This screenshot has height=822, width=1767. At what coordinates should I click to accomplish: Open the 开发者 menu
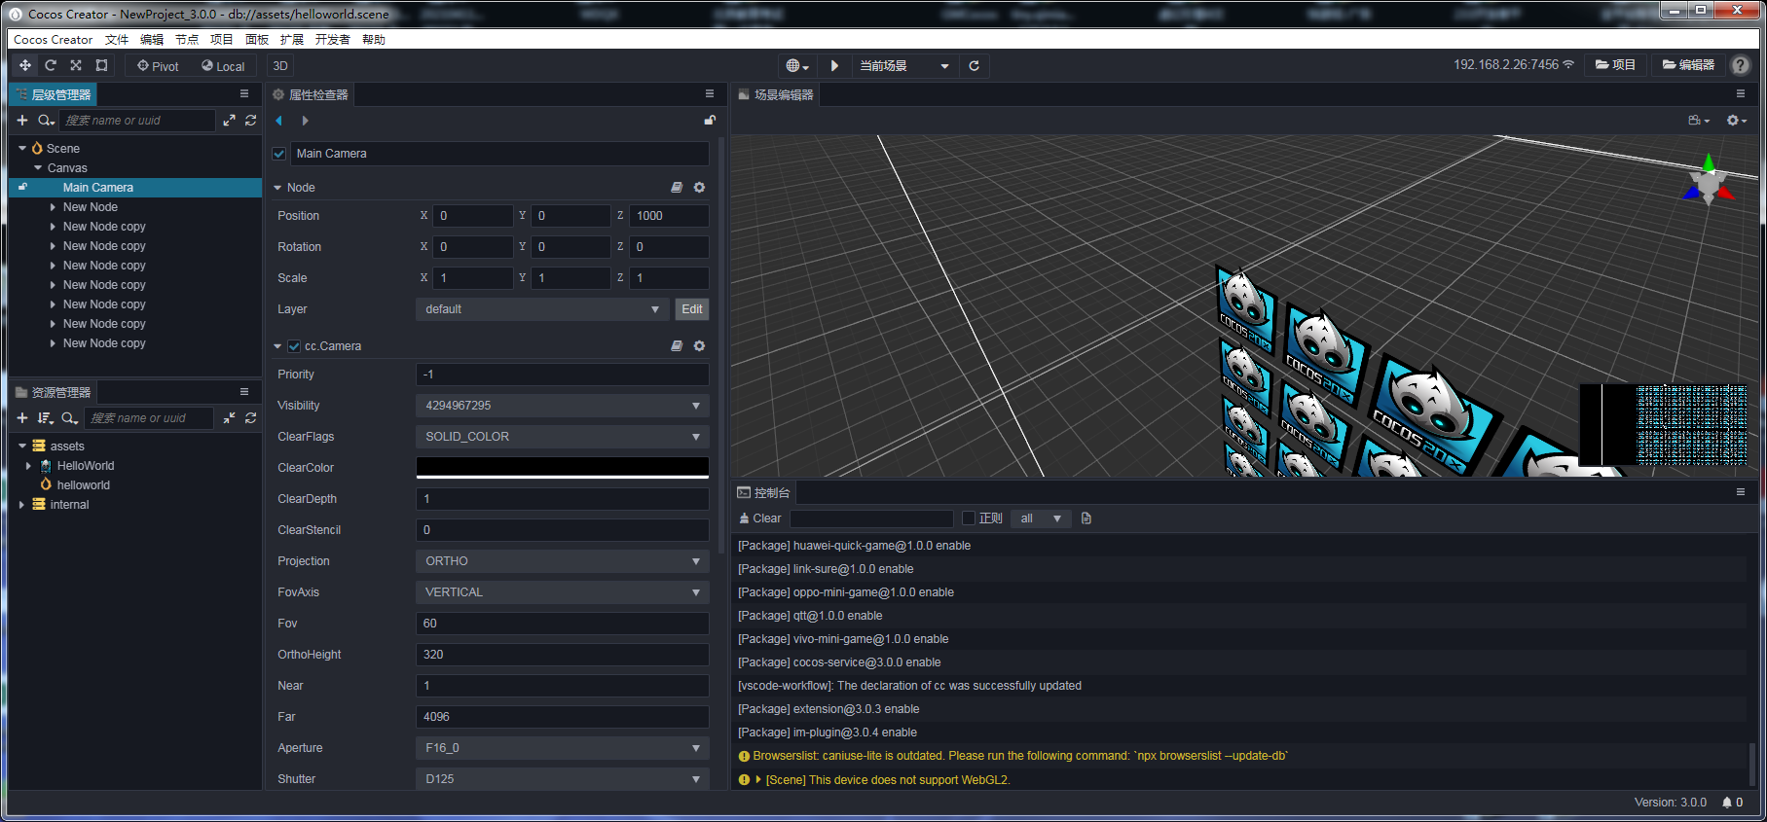click(332, 40)
